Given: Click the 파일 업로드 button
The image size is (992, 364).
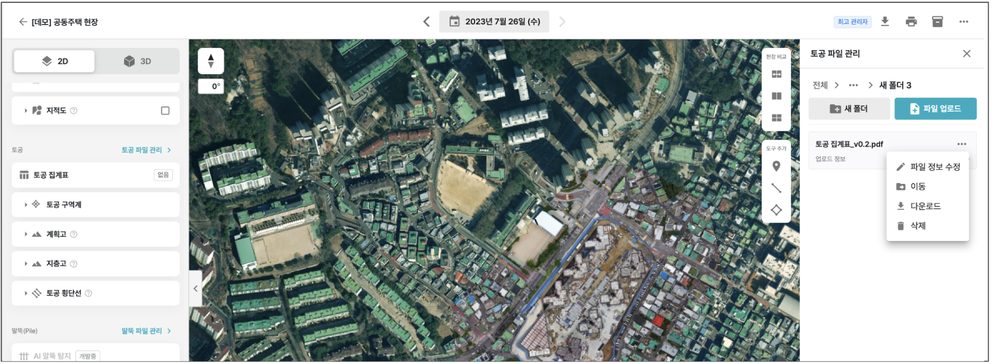Looking at the screenshot, I should [x=935, y=109].
